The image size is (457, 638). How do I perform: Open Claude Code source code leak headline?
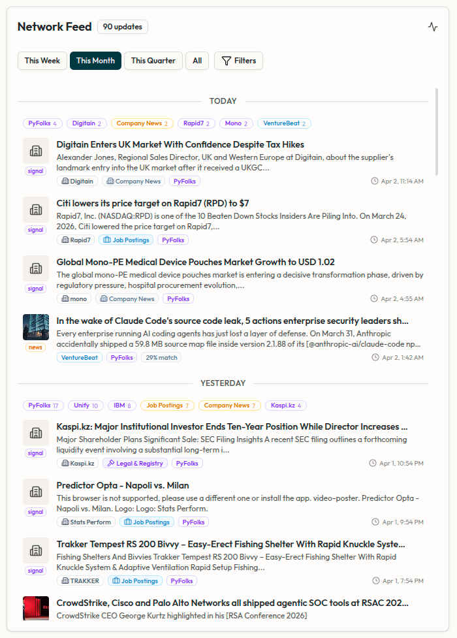coord(232,321)
